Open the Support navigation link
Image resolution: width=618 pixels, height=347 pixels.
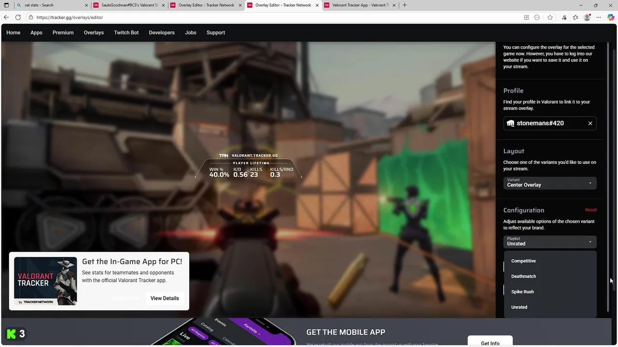tap(216, 33)
